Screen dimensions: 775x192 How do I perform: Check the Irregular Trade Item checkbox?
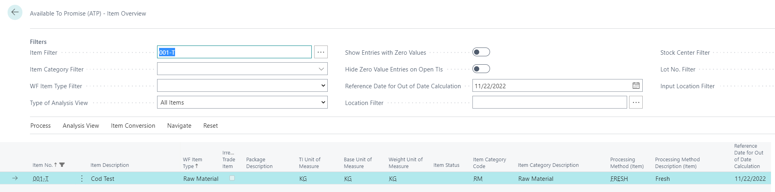[232, 178]
